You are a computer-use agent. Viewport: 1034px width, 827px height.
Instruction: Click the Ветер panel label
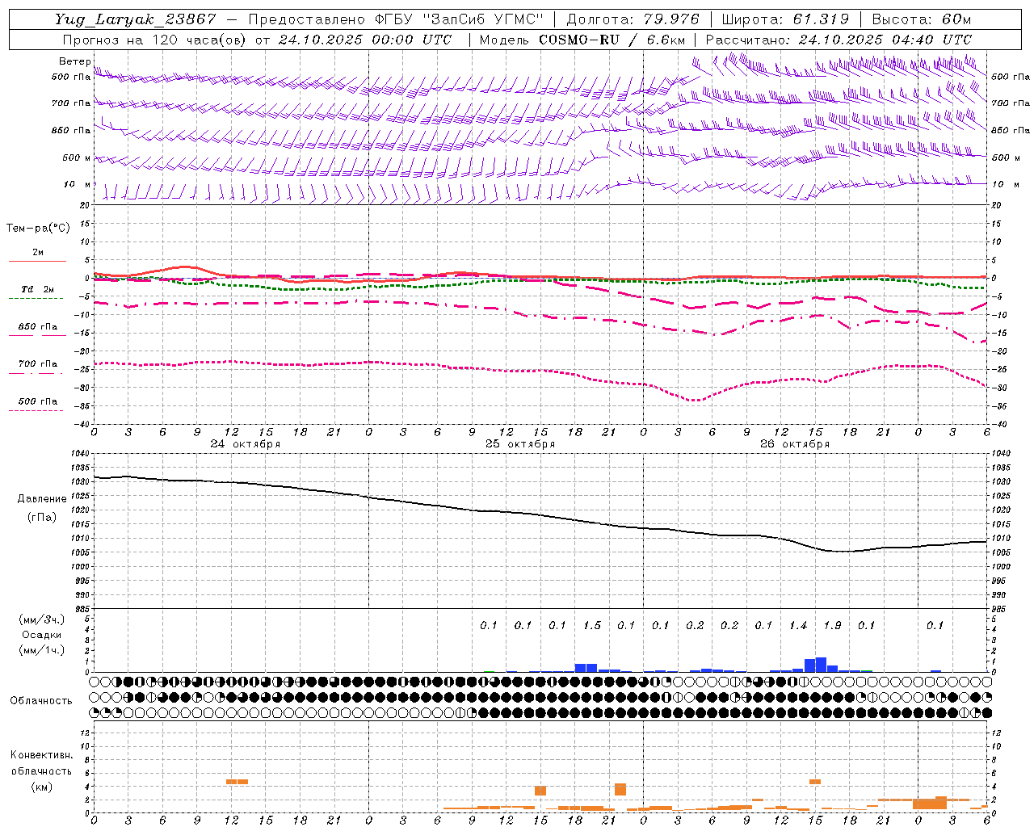pos(74,61)
